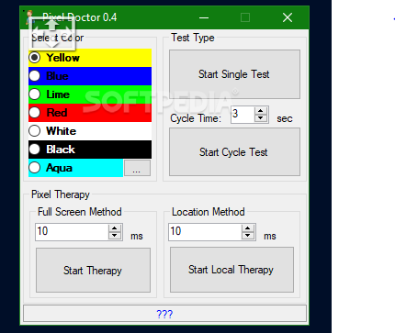
Task: Increase Full Screen Method ms value
Action: pos(115,228)
